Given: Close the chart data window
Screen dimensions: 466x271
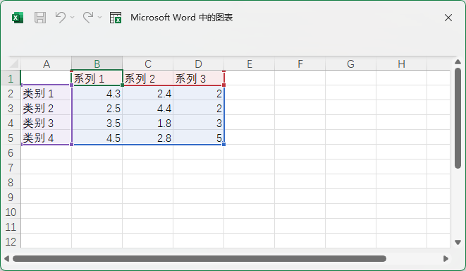Looking at the screenshot, I should (x=448, y=18).
